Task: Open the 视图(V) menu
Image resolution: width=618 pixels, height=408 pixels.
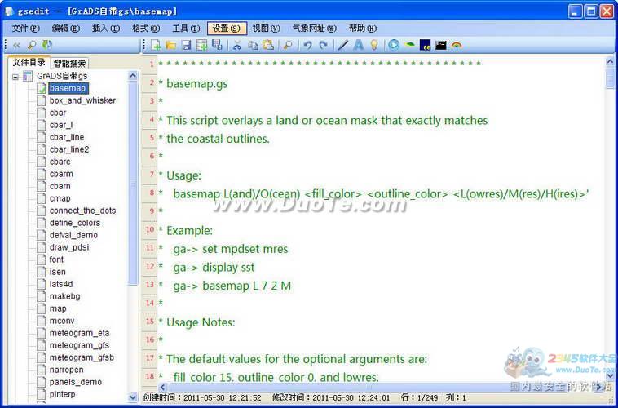Action: (x=266, y=29)
